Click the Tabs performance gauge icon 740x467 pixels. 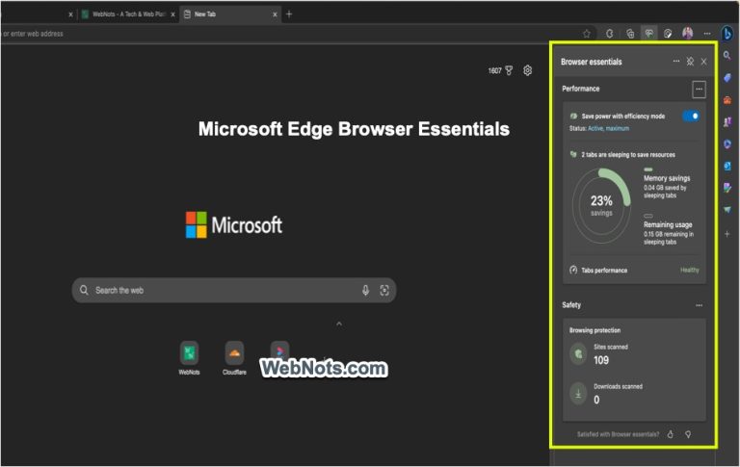click(x=573, y=270)
